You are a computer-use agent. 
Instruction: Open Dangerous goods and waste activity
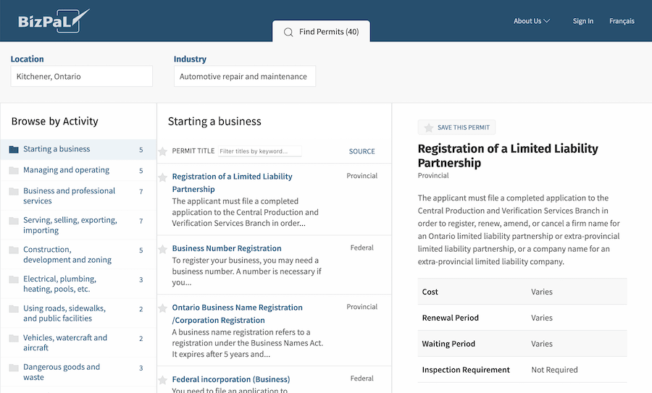pyautogui.click(x=78, y=372)
